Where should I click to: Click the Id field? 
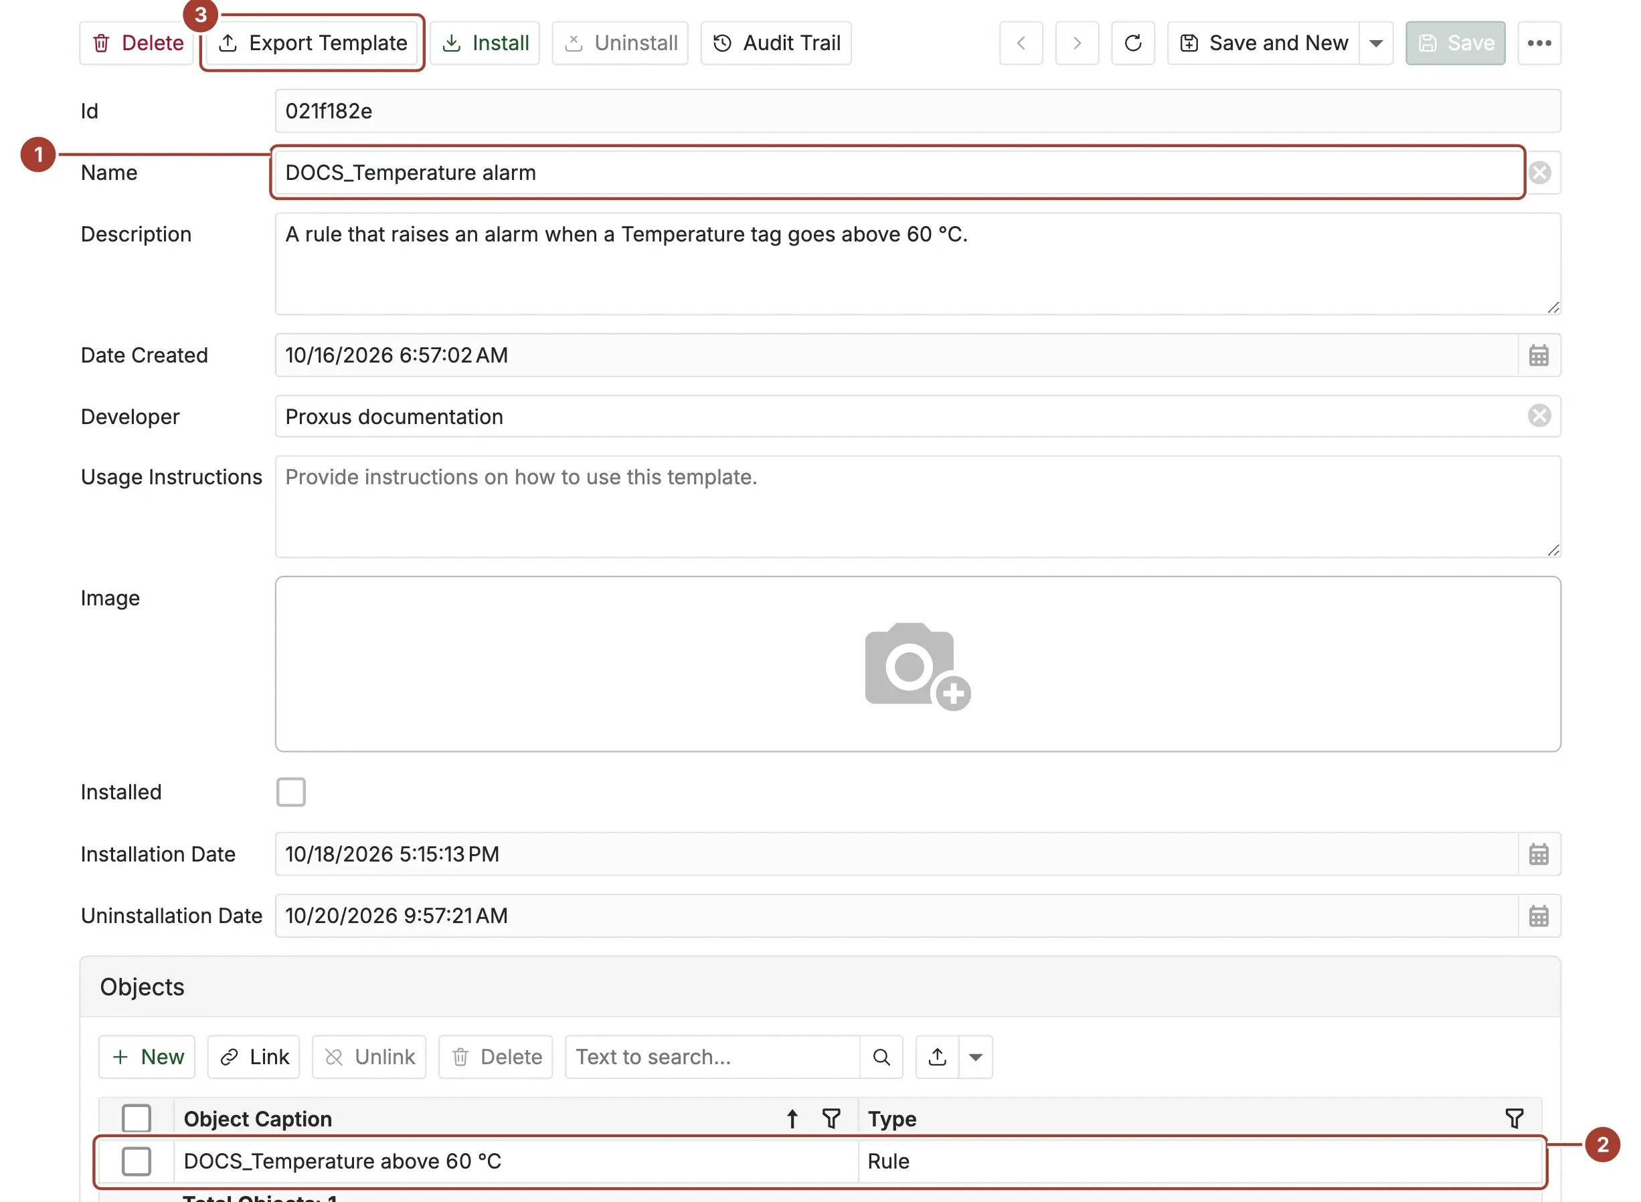(918, 111)
